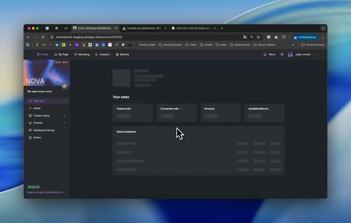The width and height of the screenshot is (351, 223).
Task: Open the Overview sidebar item
Action: point(47,101)
